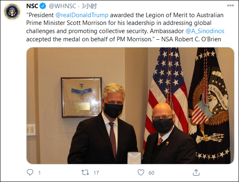Open the @A_Sinodinos mention link
Screen dimensions: 239x182
click(x=205, y=31)
